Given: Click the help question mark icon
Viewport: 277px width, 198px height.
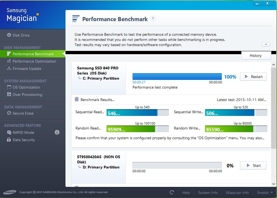Looking at the screenshot, I should (153, 19).
